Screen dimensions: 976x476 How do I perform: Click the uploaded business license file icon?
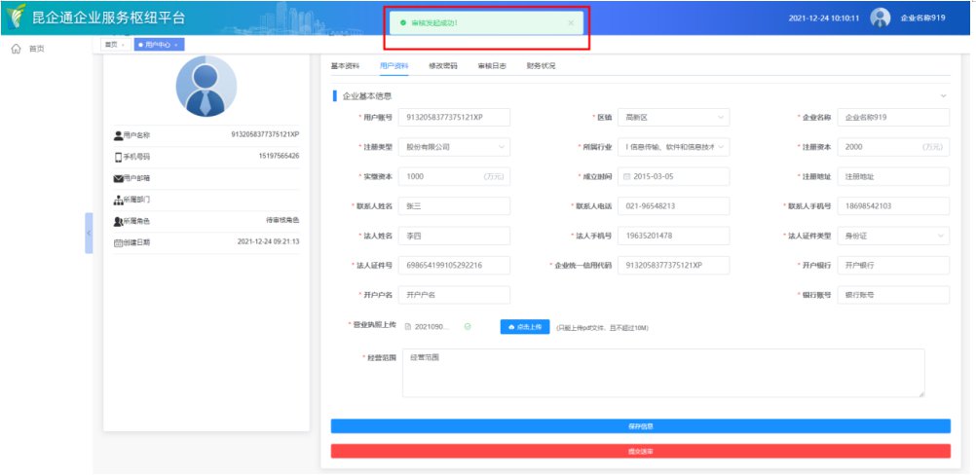408,327
